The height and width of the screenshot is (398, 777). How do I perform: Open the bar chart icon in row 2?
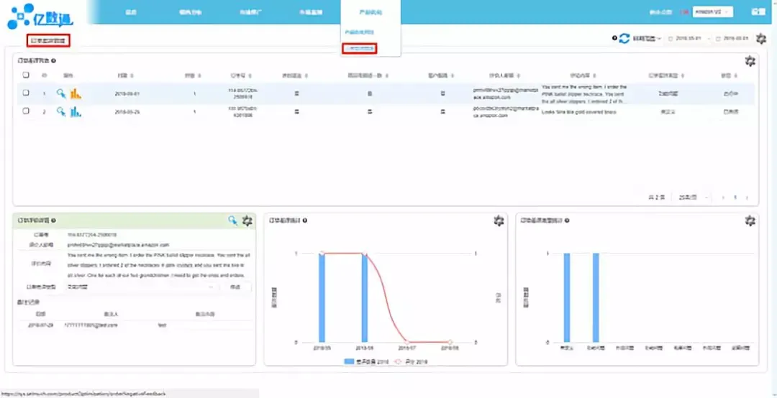coord(75,111)
